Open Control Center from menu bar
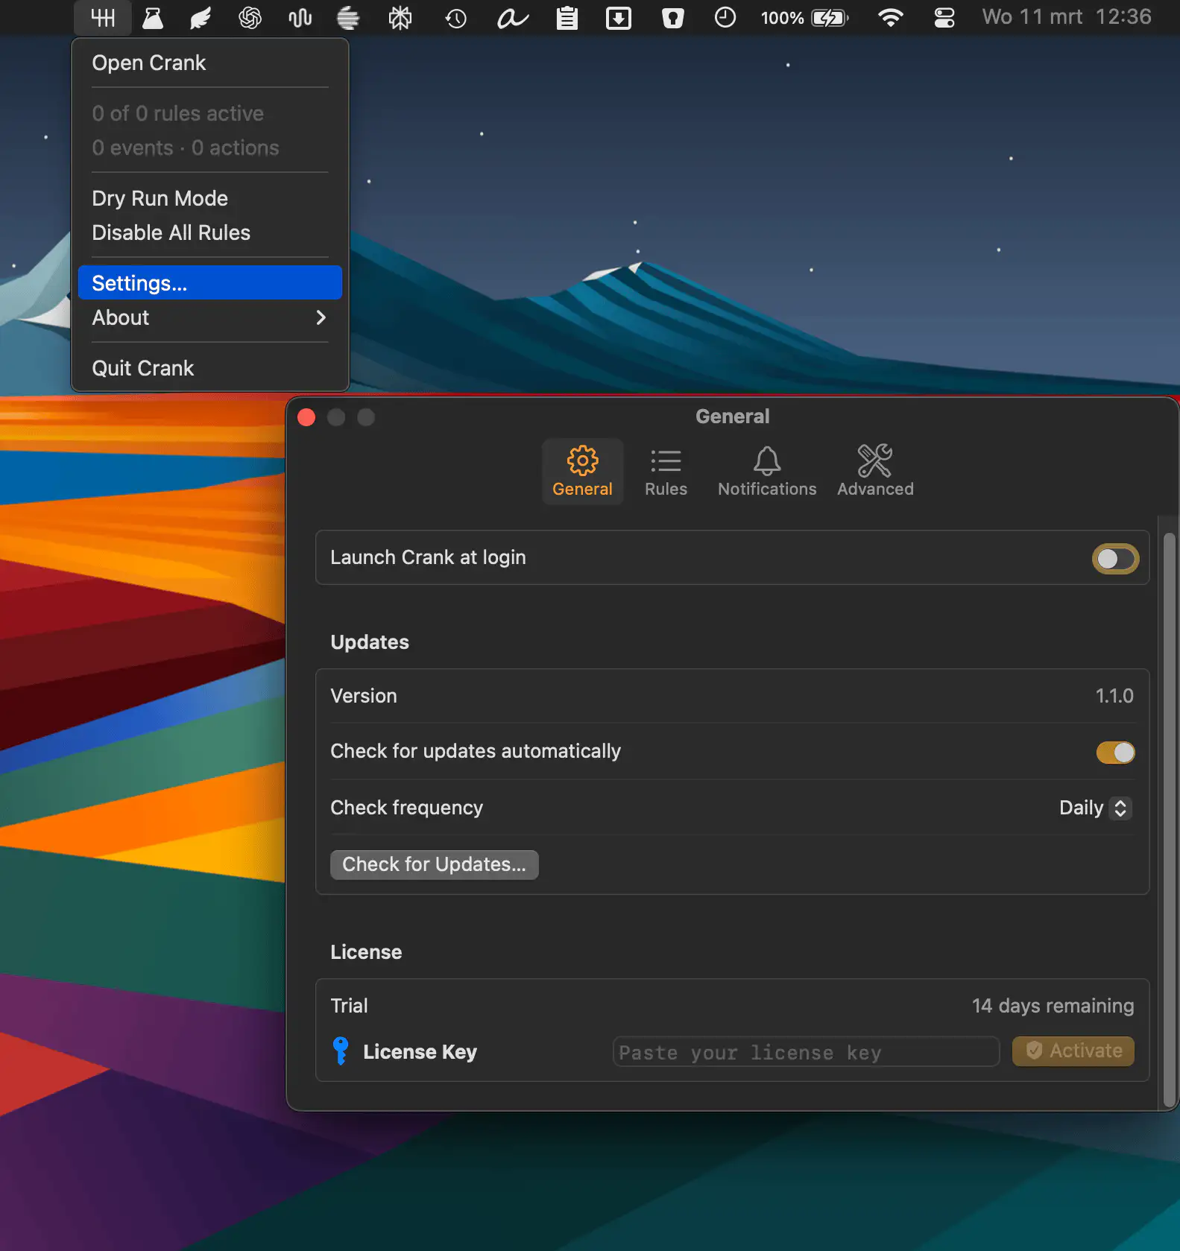1180x1251 pixels. point(944,18)
